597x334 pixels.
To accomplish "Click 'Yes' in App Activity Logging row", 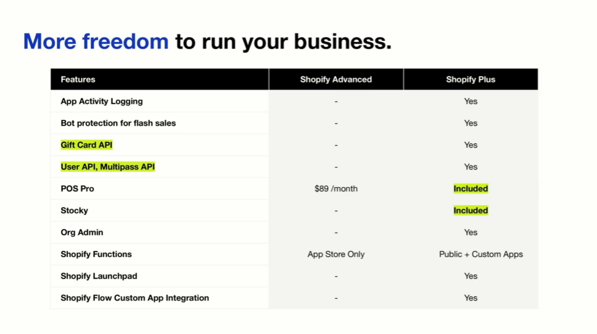I will coord(471,101).
